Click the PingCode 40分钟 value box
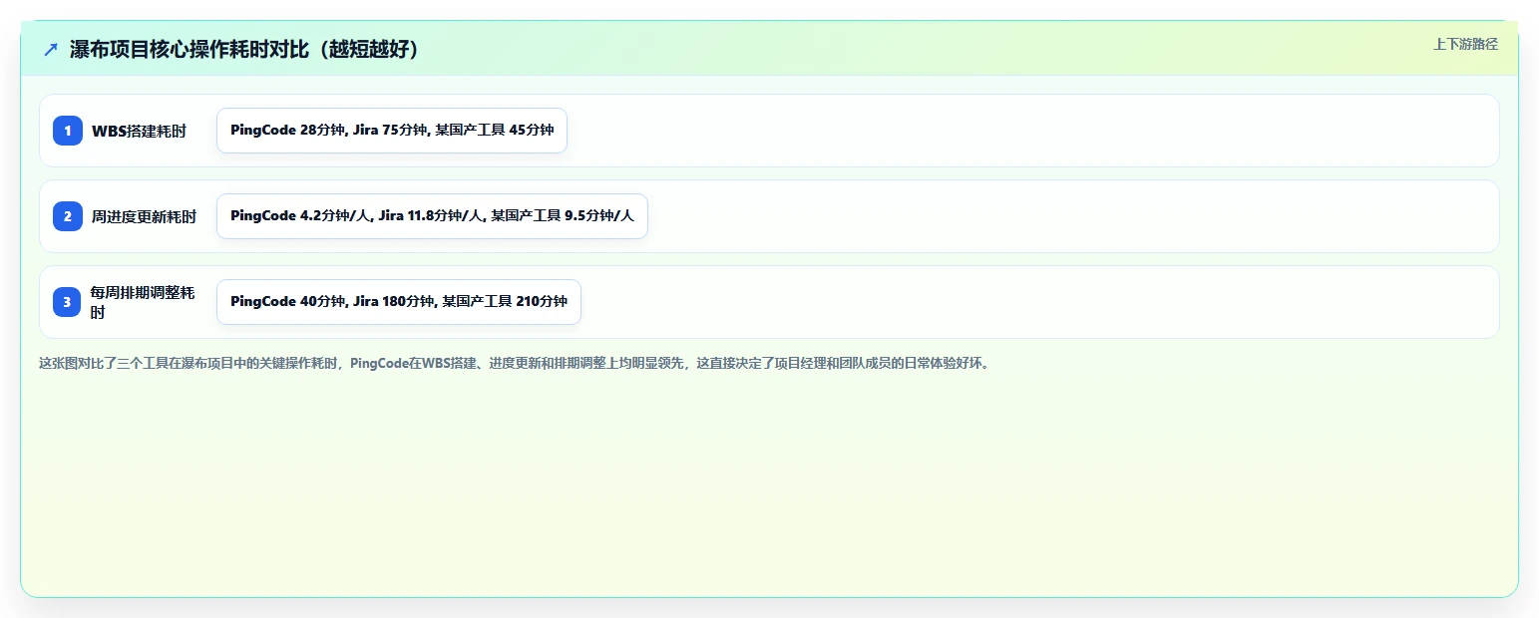Screen dimensions: 1539x618 point(399,302)
